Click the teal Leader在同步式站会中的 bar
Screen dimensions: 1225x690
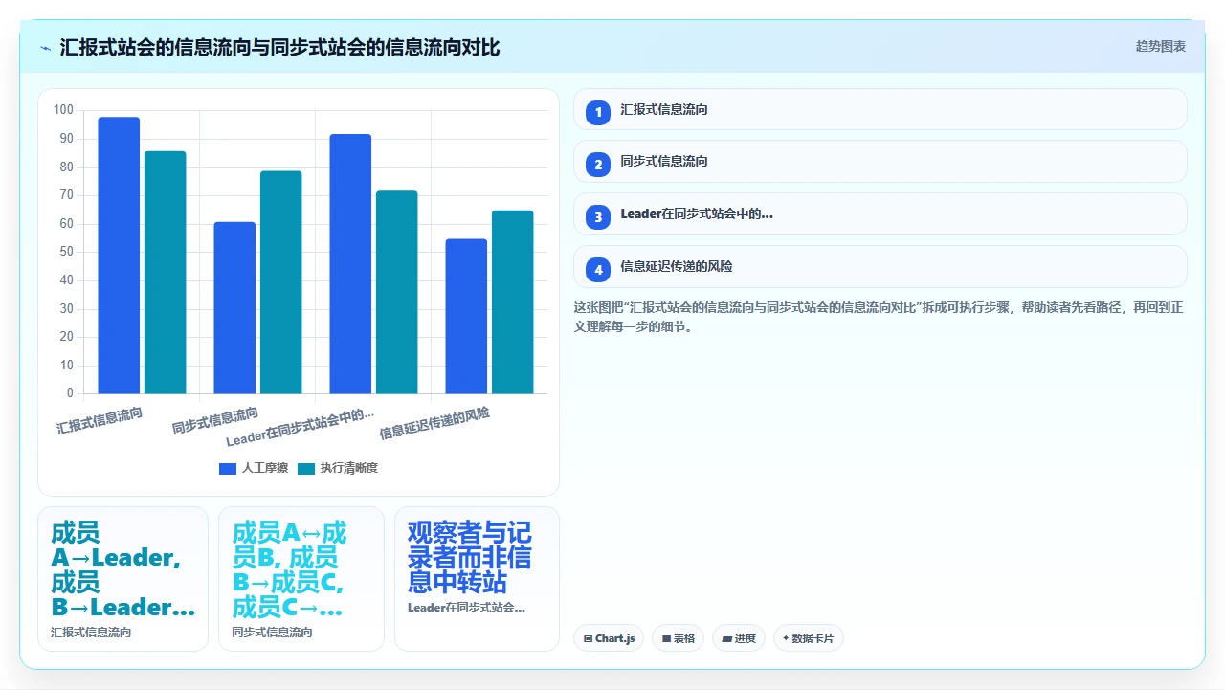click(397, 292)
